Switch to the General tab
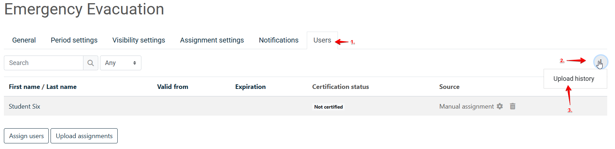The width and height of the screenshot is (615, 149). click(24, 40)
